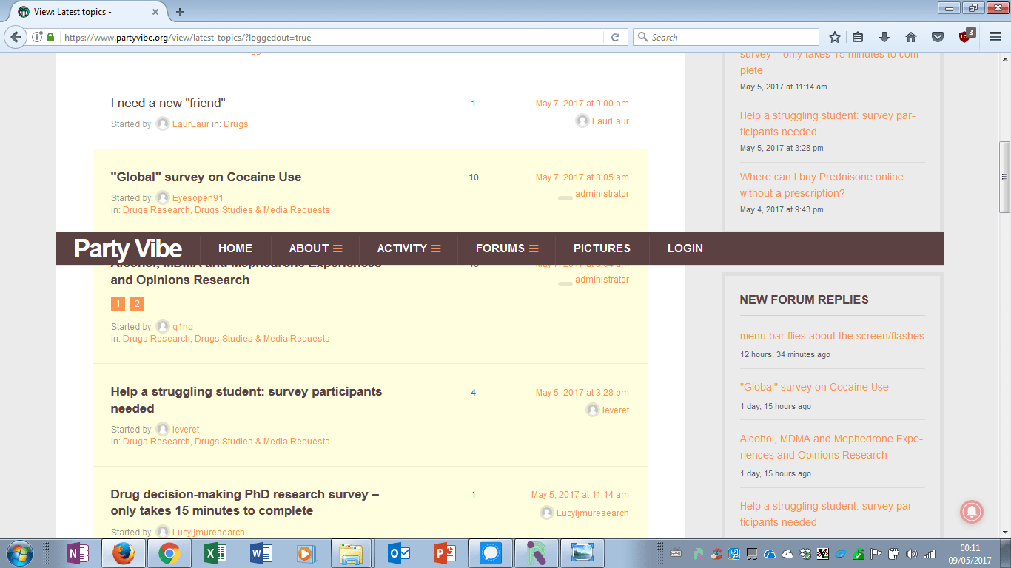Open HOME in the site navigation

click(x=235, y=248)
